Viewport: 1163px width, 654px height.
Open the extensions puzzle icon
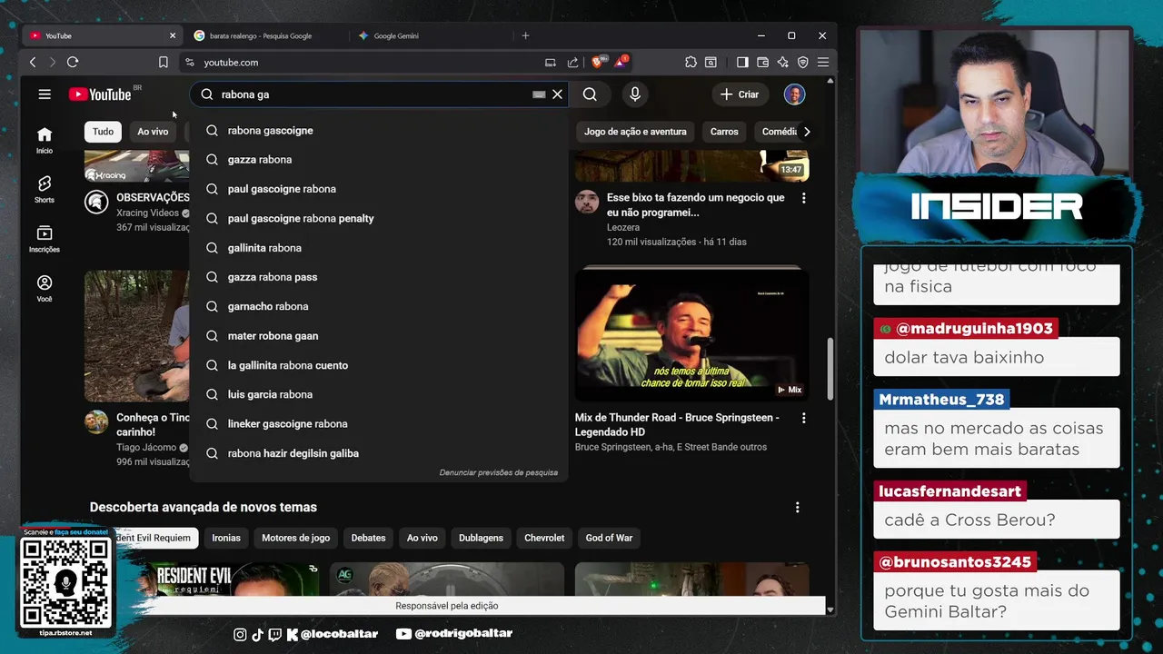point(691,62)
